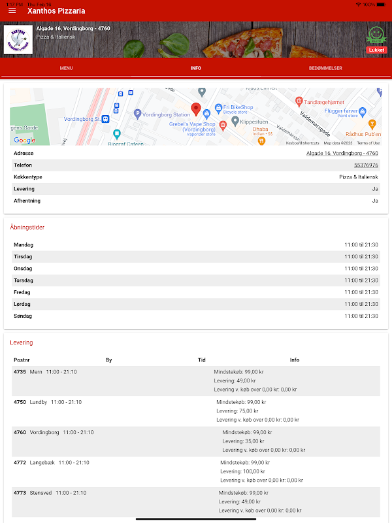
Task: Tap the red Lukket status label
Action: point(376,50)
